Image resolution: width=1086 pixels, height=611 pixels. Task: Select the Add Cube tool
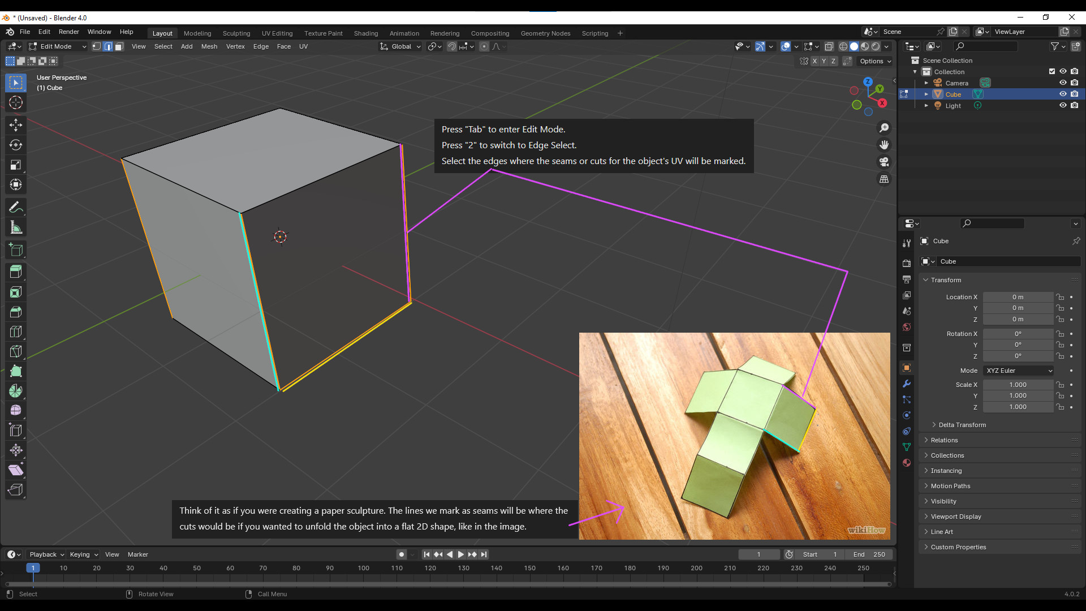[x=16, y=249]
